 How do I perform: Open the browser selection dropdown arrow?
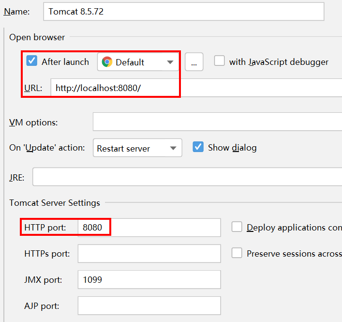[170, 62]
